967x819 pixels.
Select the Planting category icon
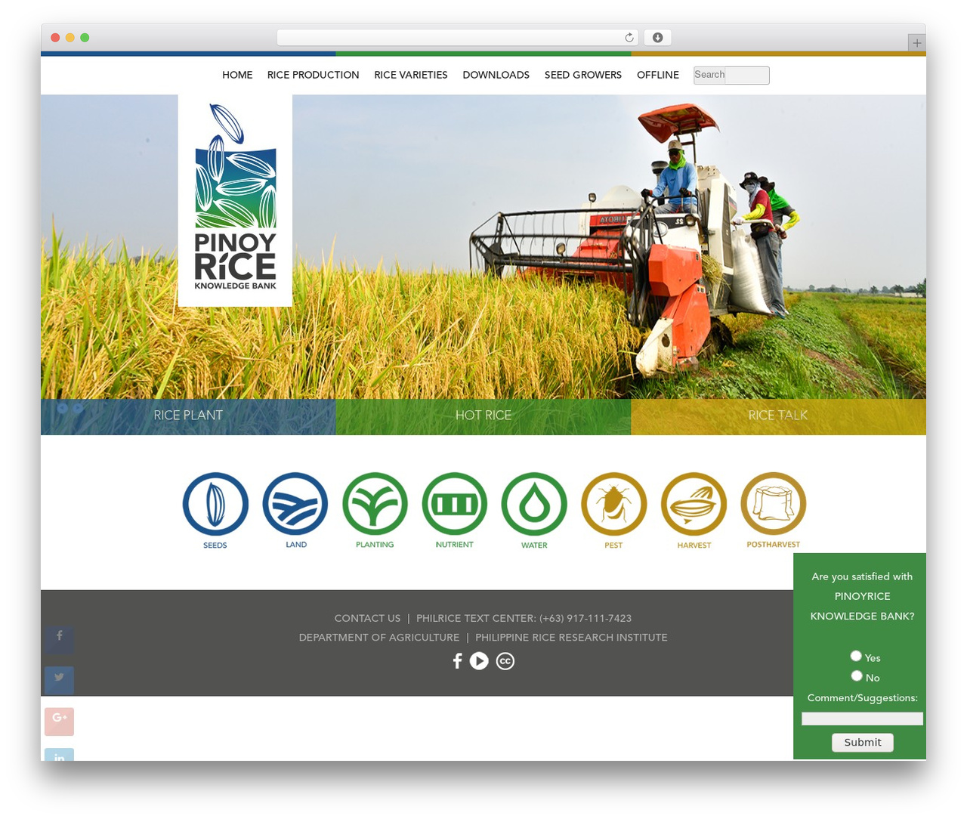375,504
